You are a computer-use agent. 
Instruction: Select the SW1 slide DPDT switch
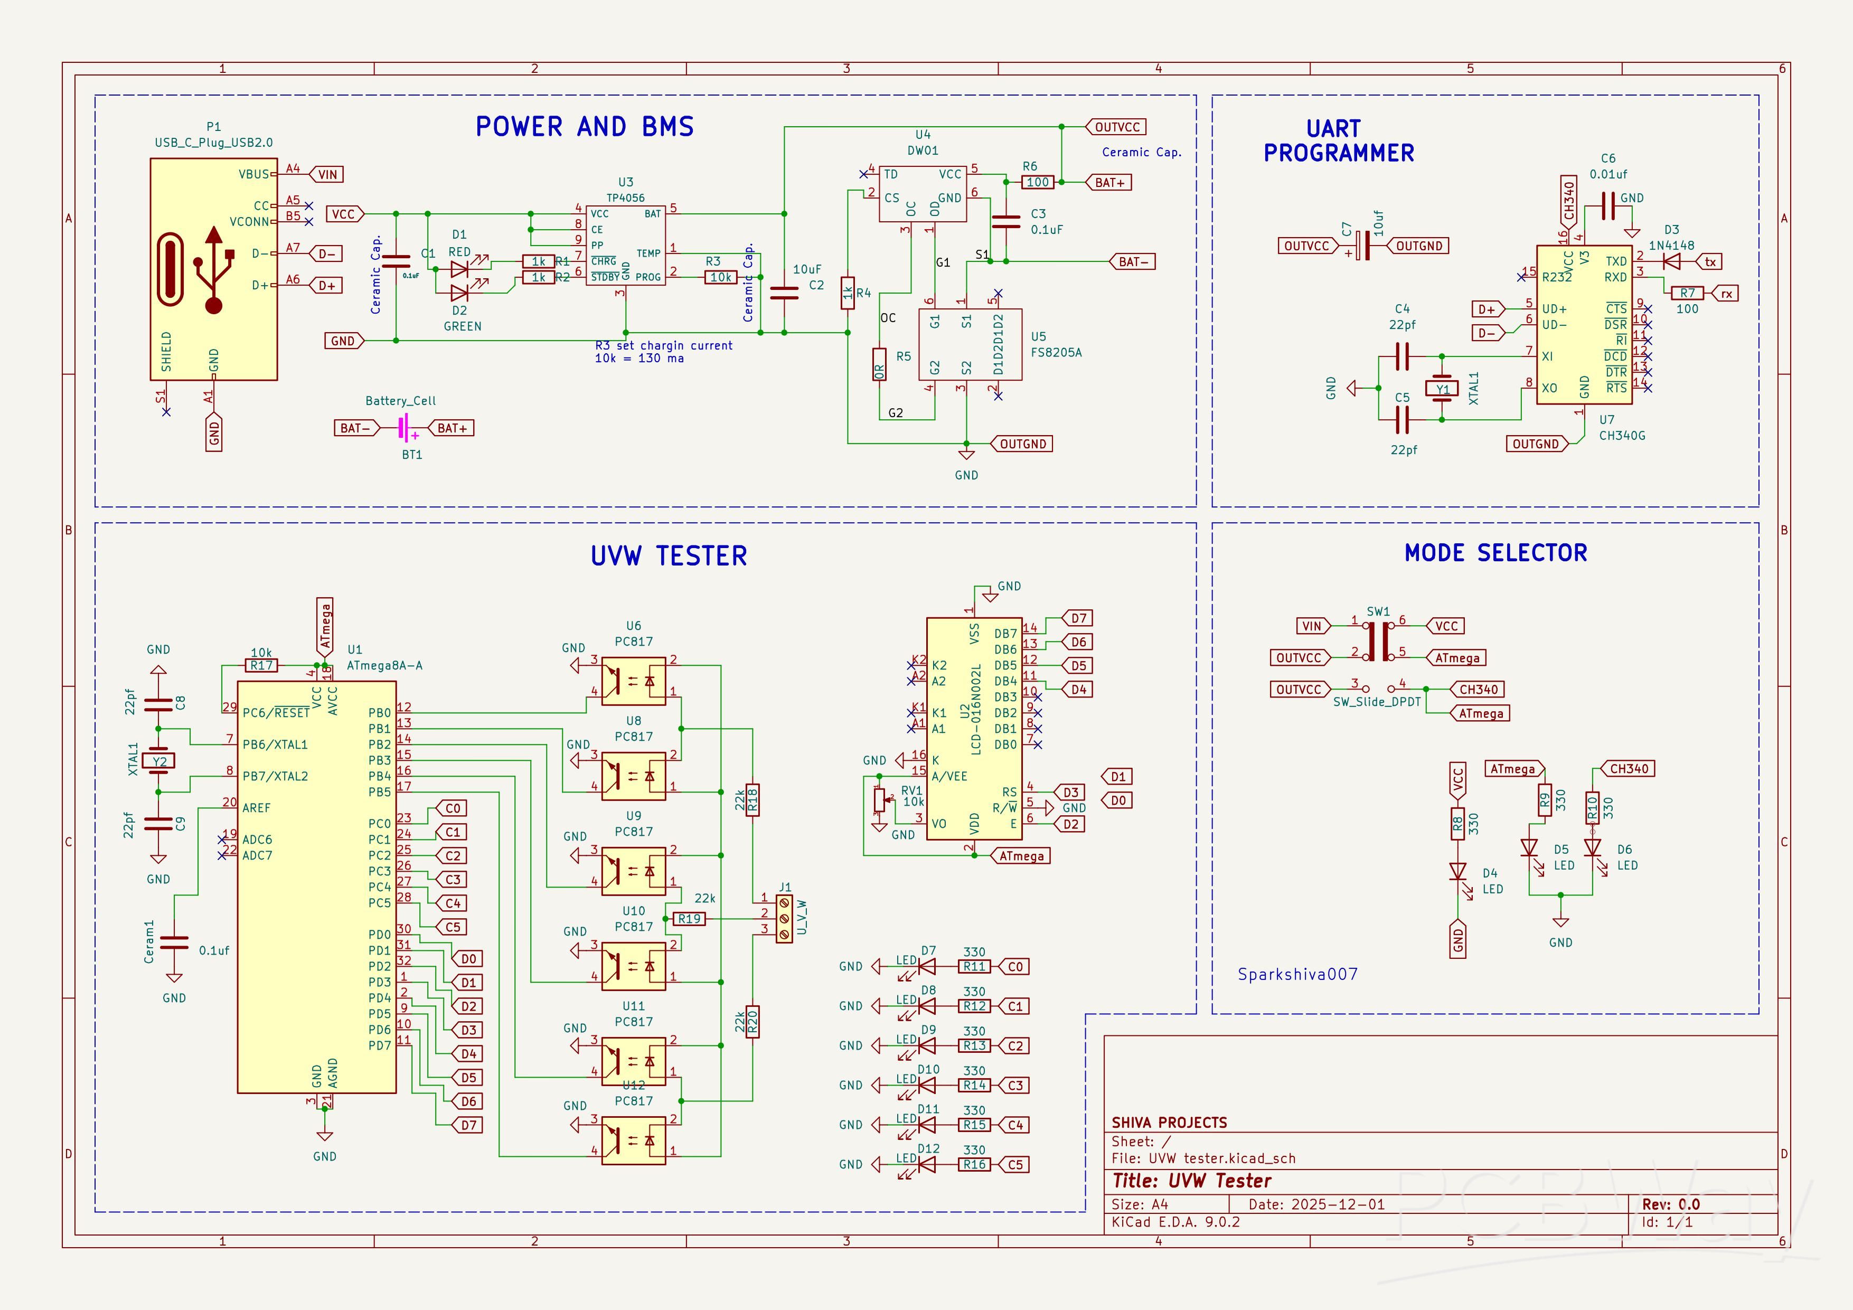click(1378, 643)
